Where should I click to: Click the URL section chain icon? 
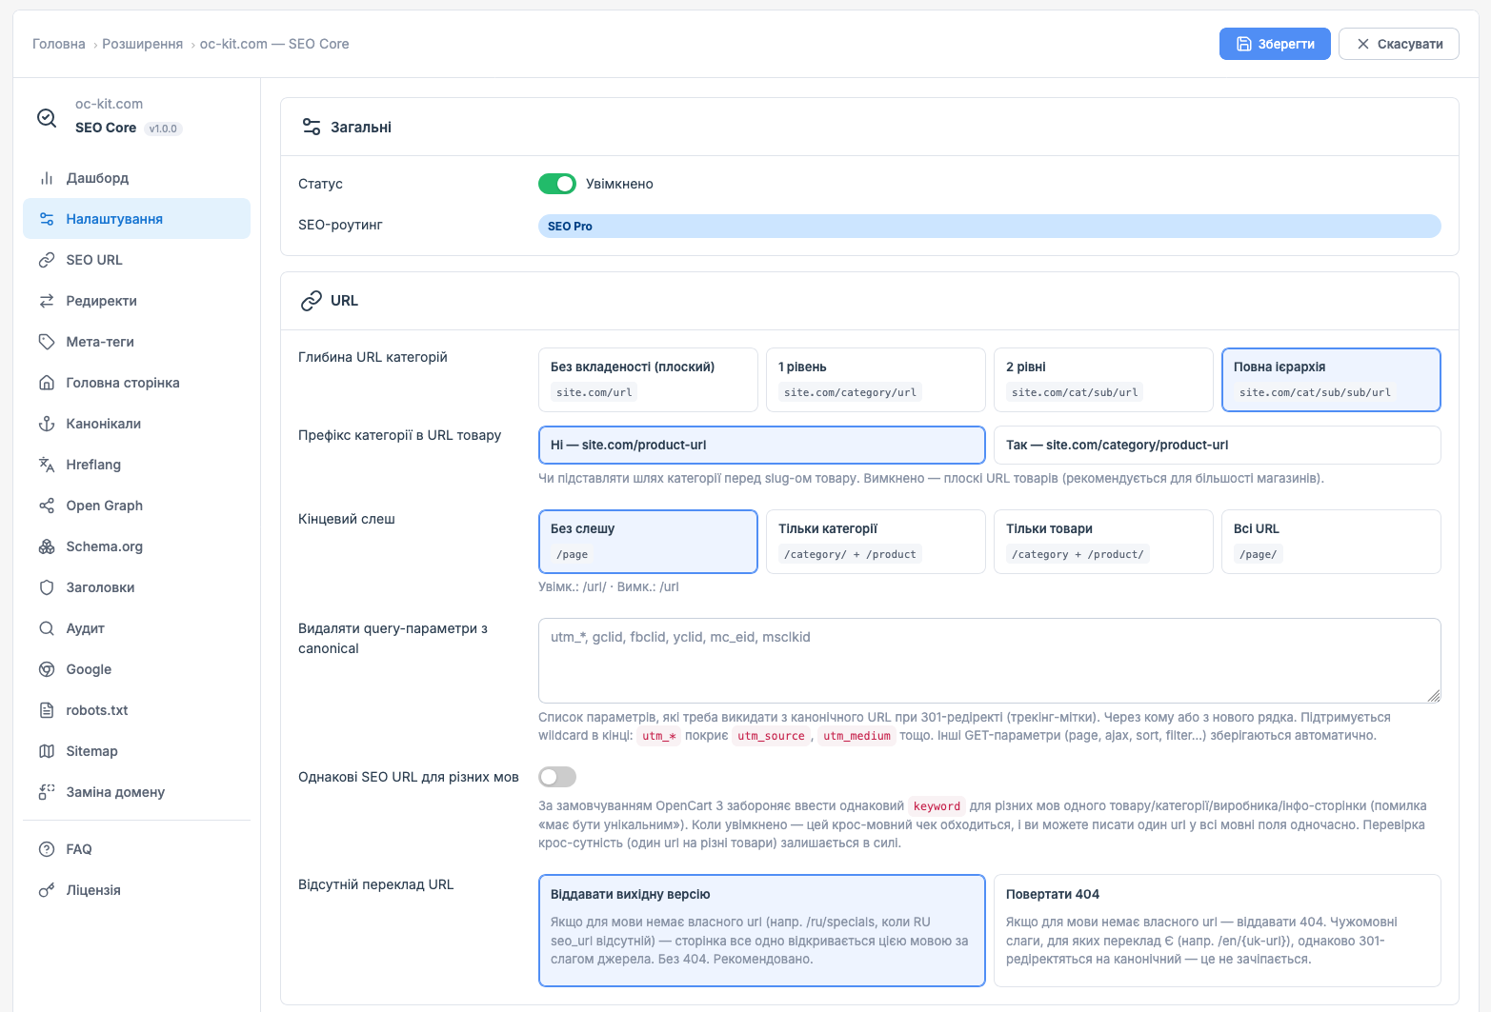[x=312, y=301]
